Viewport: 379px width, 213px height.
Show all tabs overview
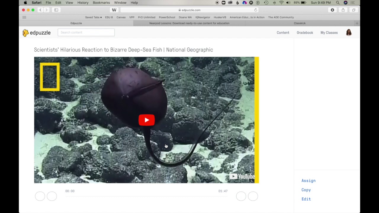point(354,10)
